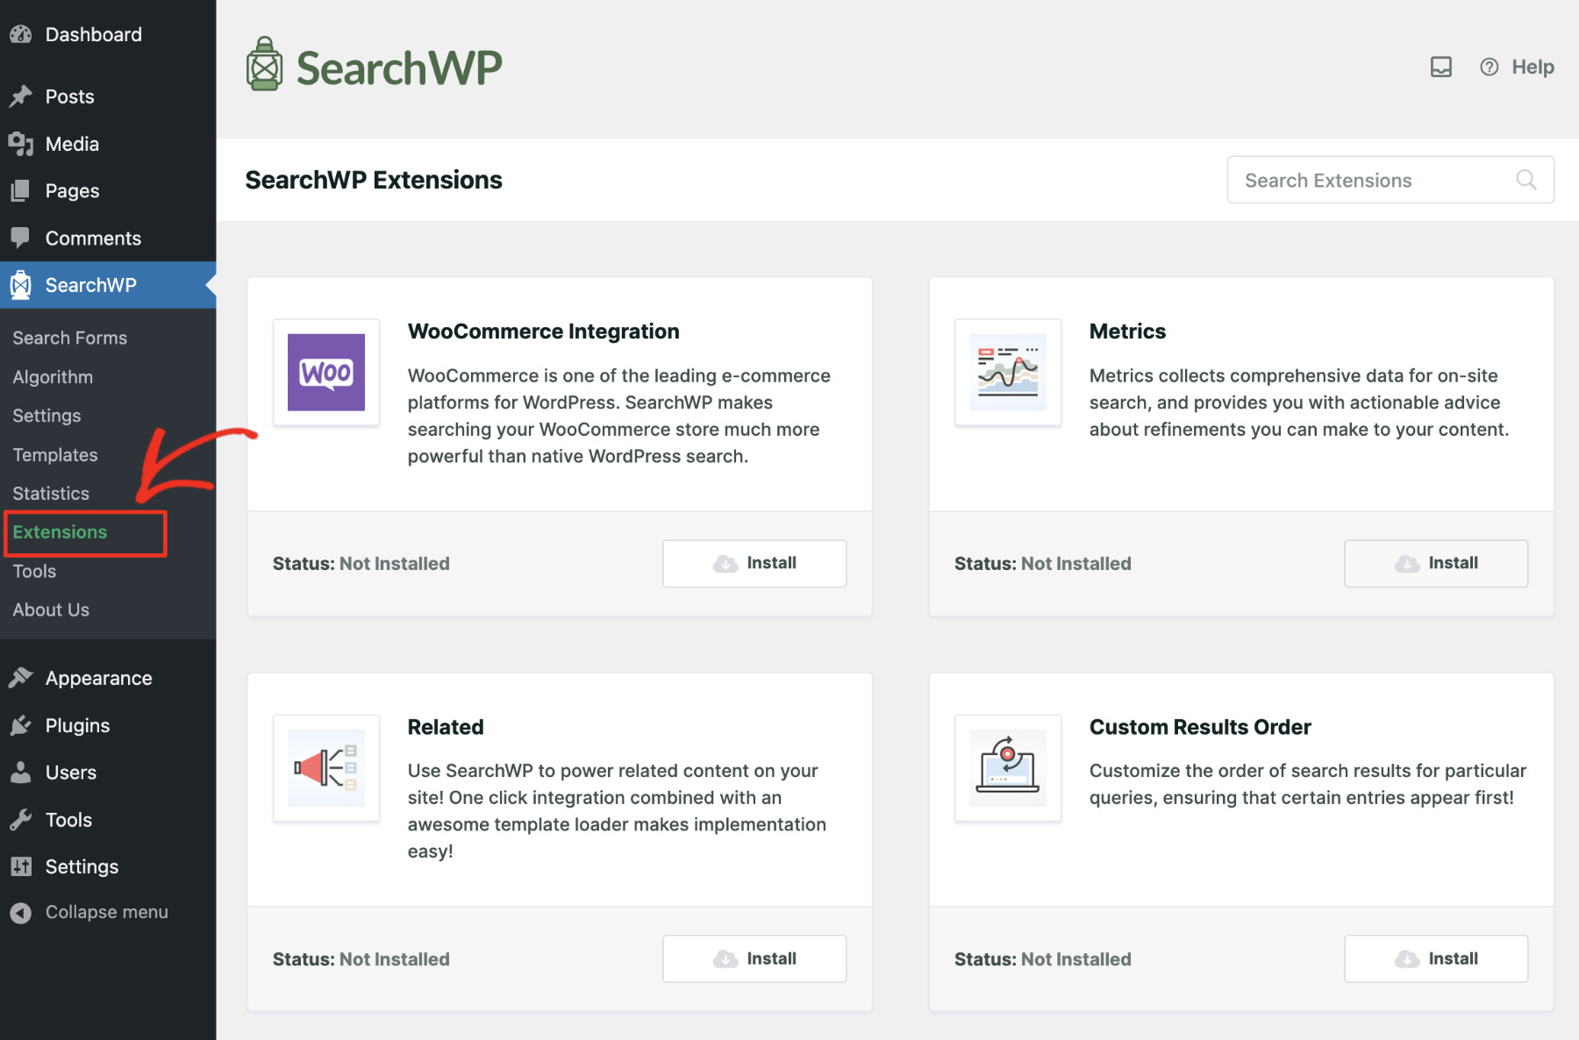The width and height of the screenshot is (1579, 1040).
Task: Click the Metrics chart thumbnail
Action: point(1008,372)
